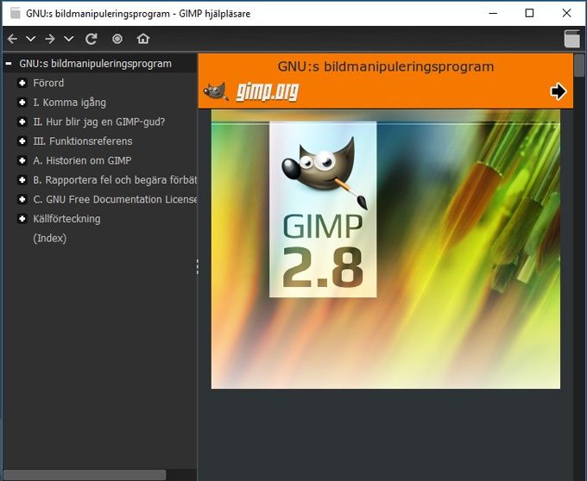587x481 pixels.
Task: Go back with the left arrow toolbar icon
Action: (12, 39)
